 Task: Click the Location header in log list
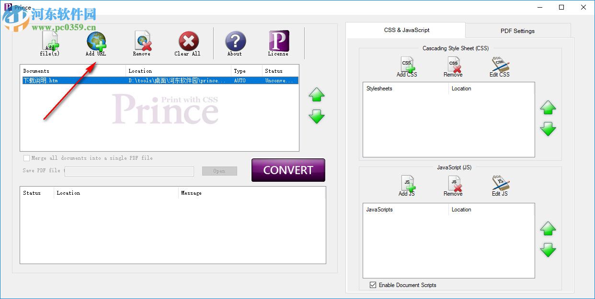(x=116, y=193)
